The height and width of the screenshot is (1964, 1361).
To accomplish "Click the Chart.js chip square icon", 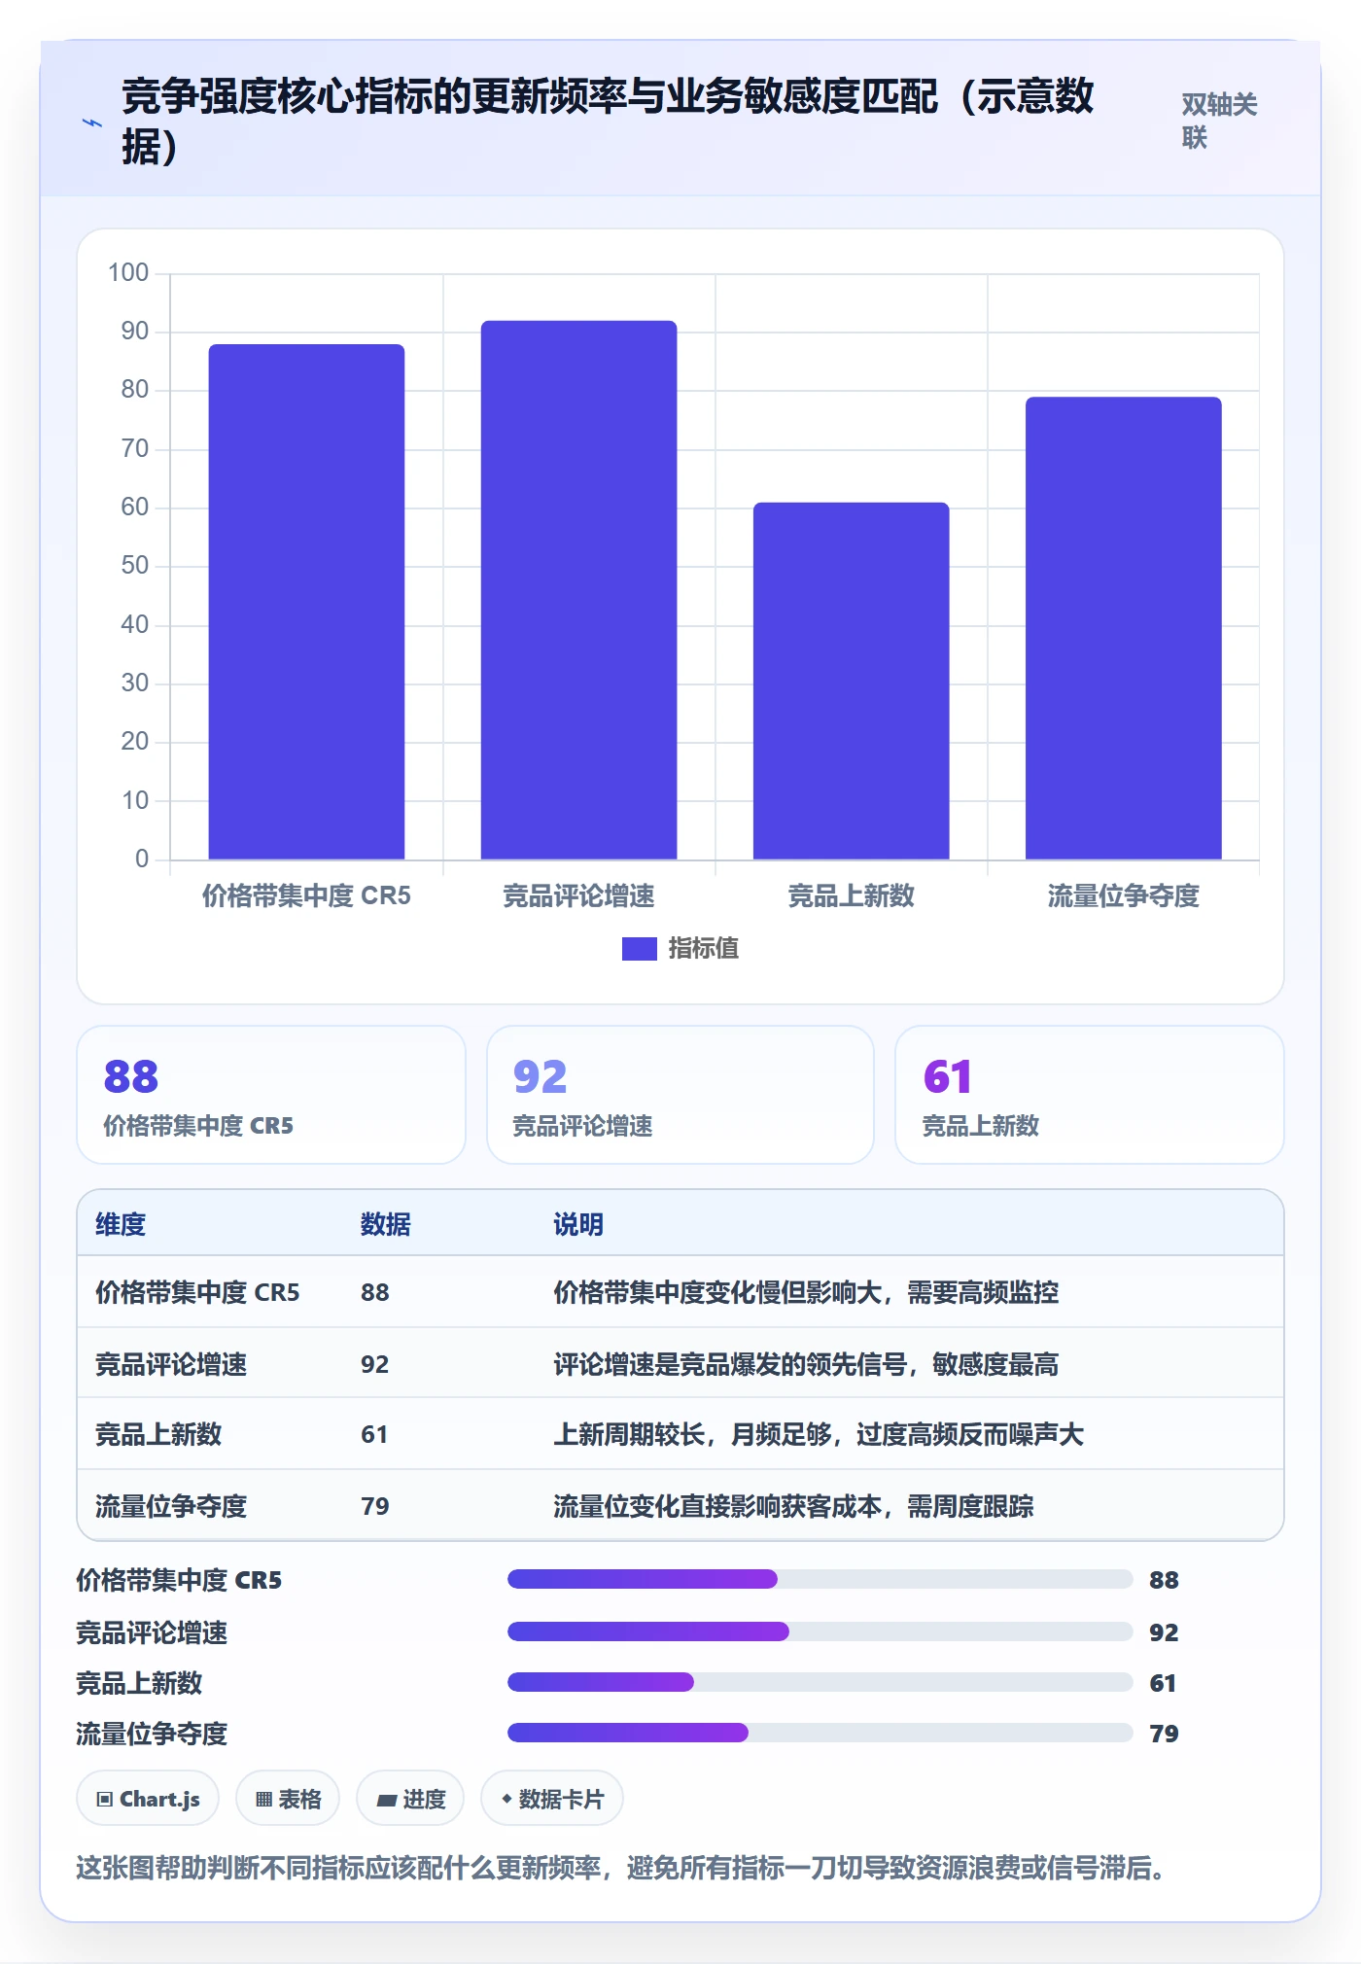I will point(104,1800).
